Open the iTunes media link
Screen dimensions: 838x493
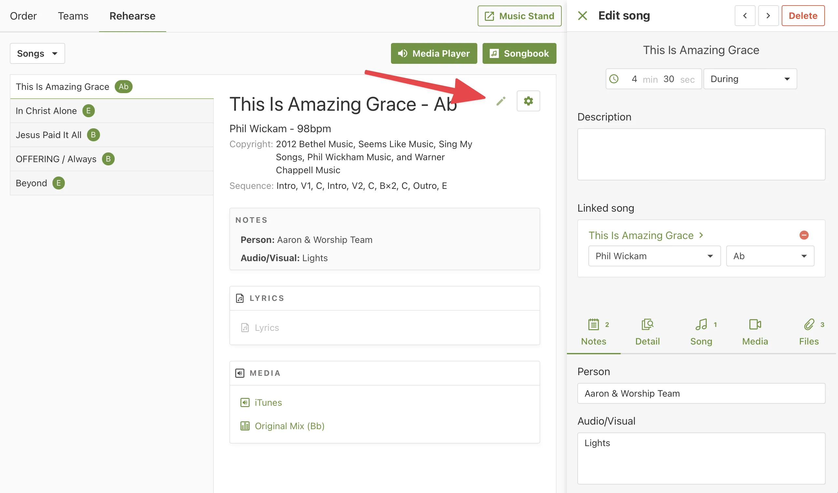pos(268,402)
